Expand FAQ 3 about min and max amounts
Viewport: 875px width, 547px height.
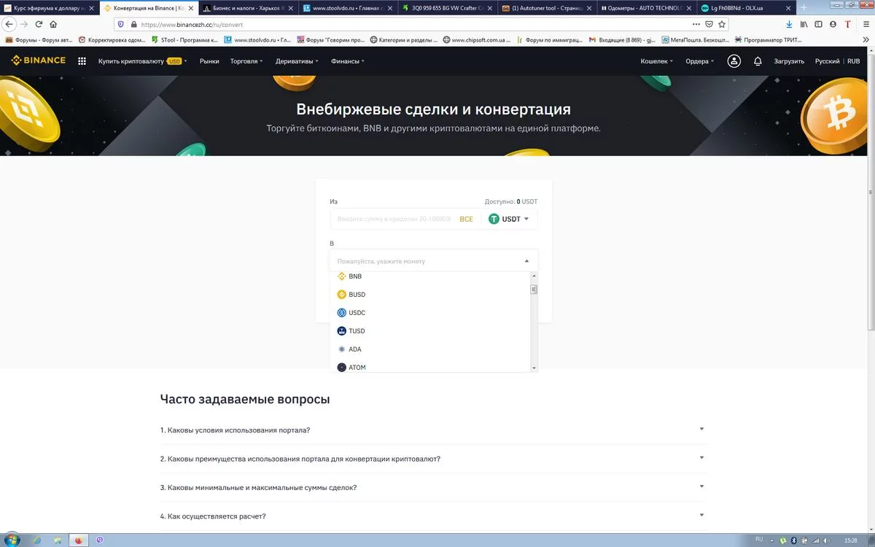point(434,487)
